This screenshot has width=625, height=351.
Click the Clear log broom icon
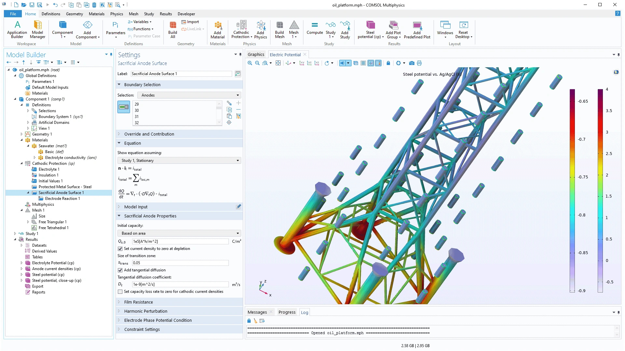(x=256, y=321)
